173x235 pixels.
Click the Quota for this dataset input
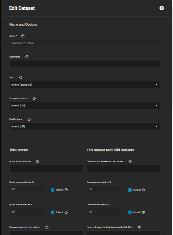46,169
